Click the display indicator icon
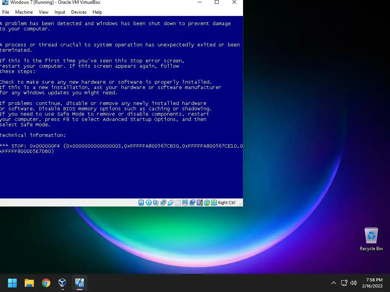Viewport: 390px width, 292px height. pyautogui.click(x=185, y=203)
